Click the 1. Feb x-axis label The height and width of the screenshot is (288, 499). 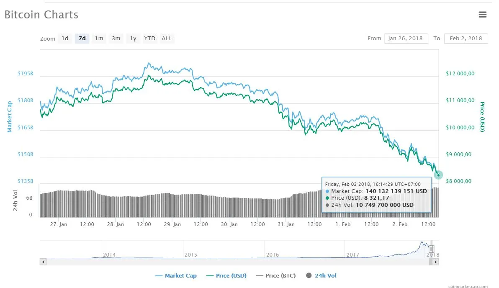[343, 224]
